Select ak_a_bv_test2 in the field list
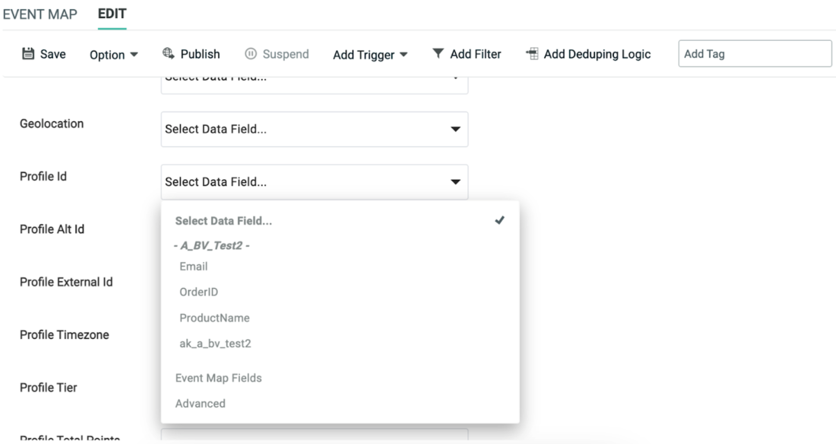Image resolution: width=836 pixels, height=444 pixels. [215, 343]
